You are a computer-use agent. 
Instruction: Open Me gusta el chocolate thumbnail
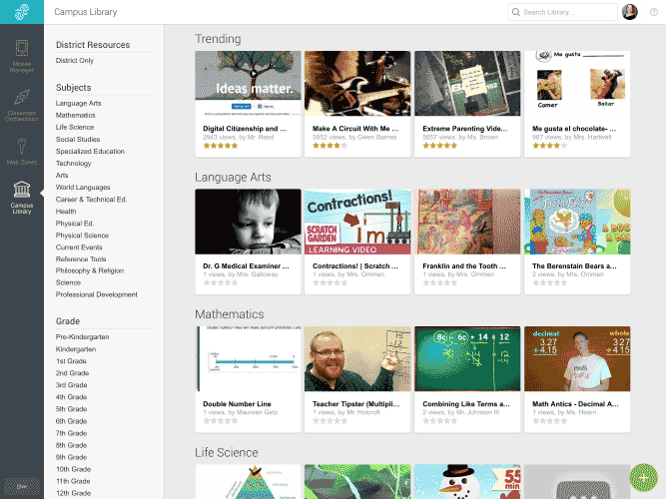[x=577, y=83]
